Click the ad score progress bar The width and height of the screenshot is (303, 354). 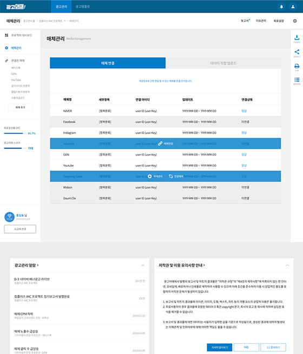(15, 149)
